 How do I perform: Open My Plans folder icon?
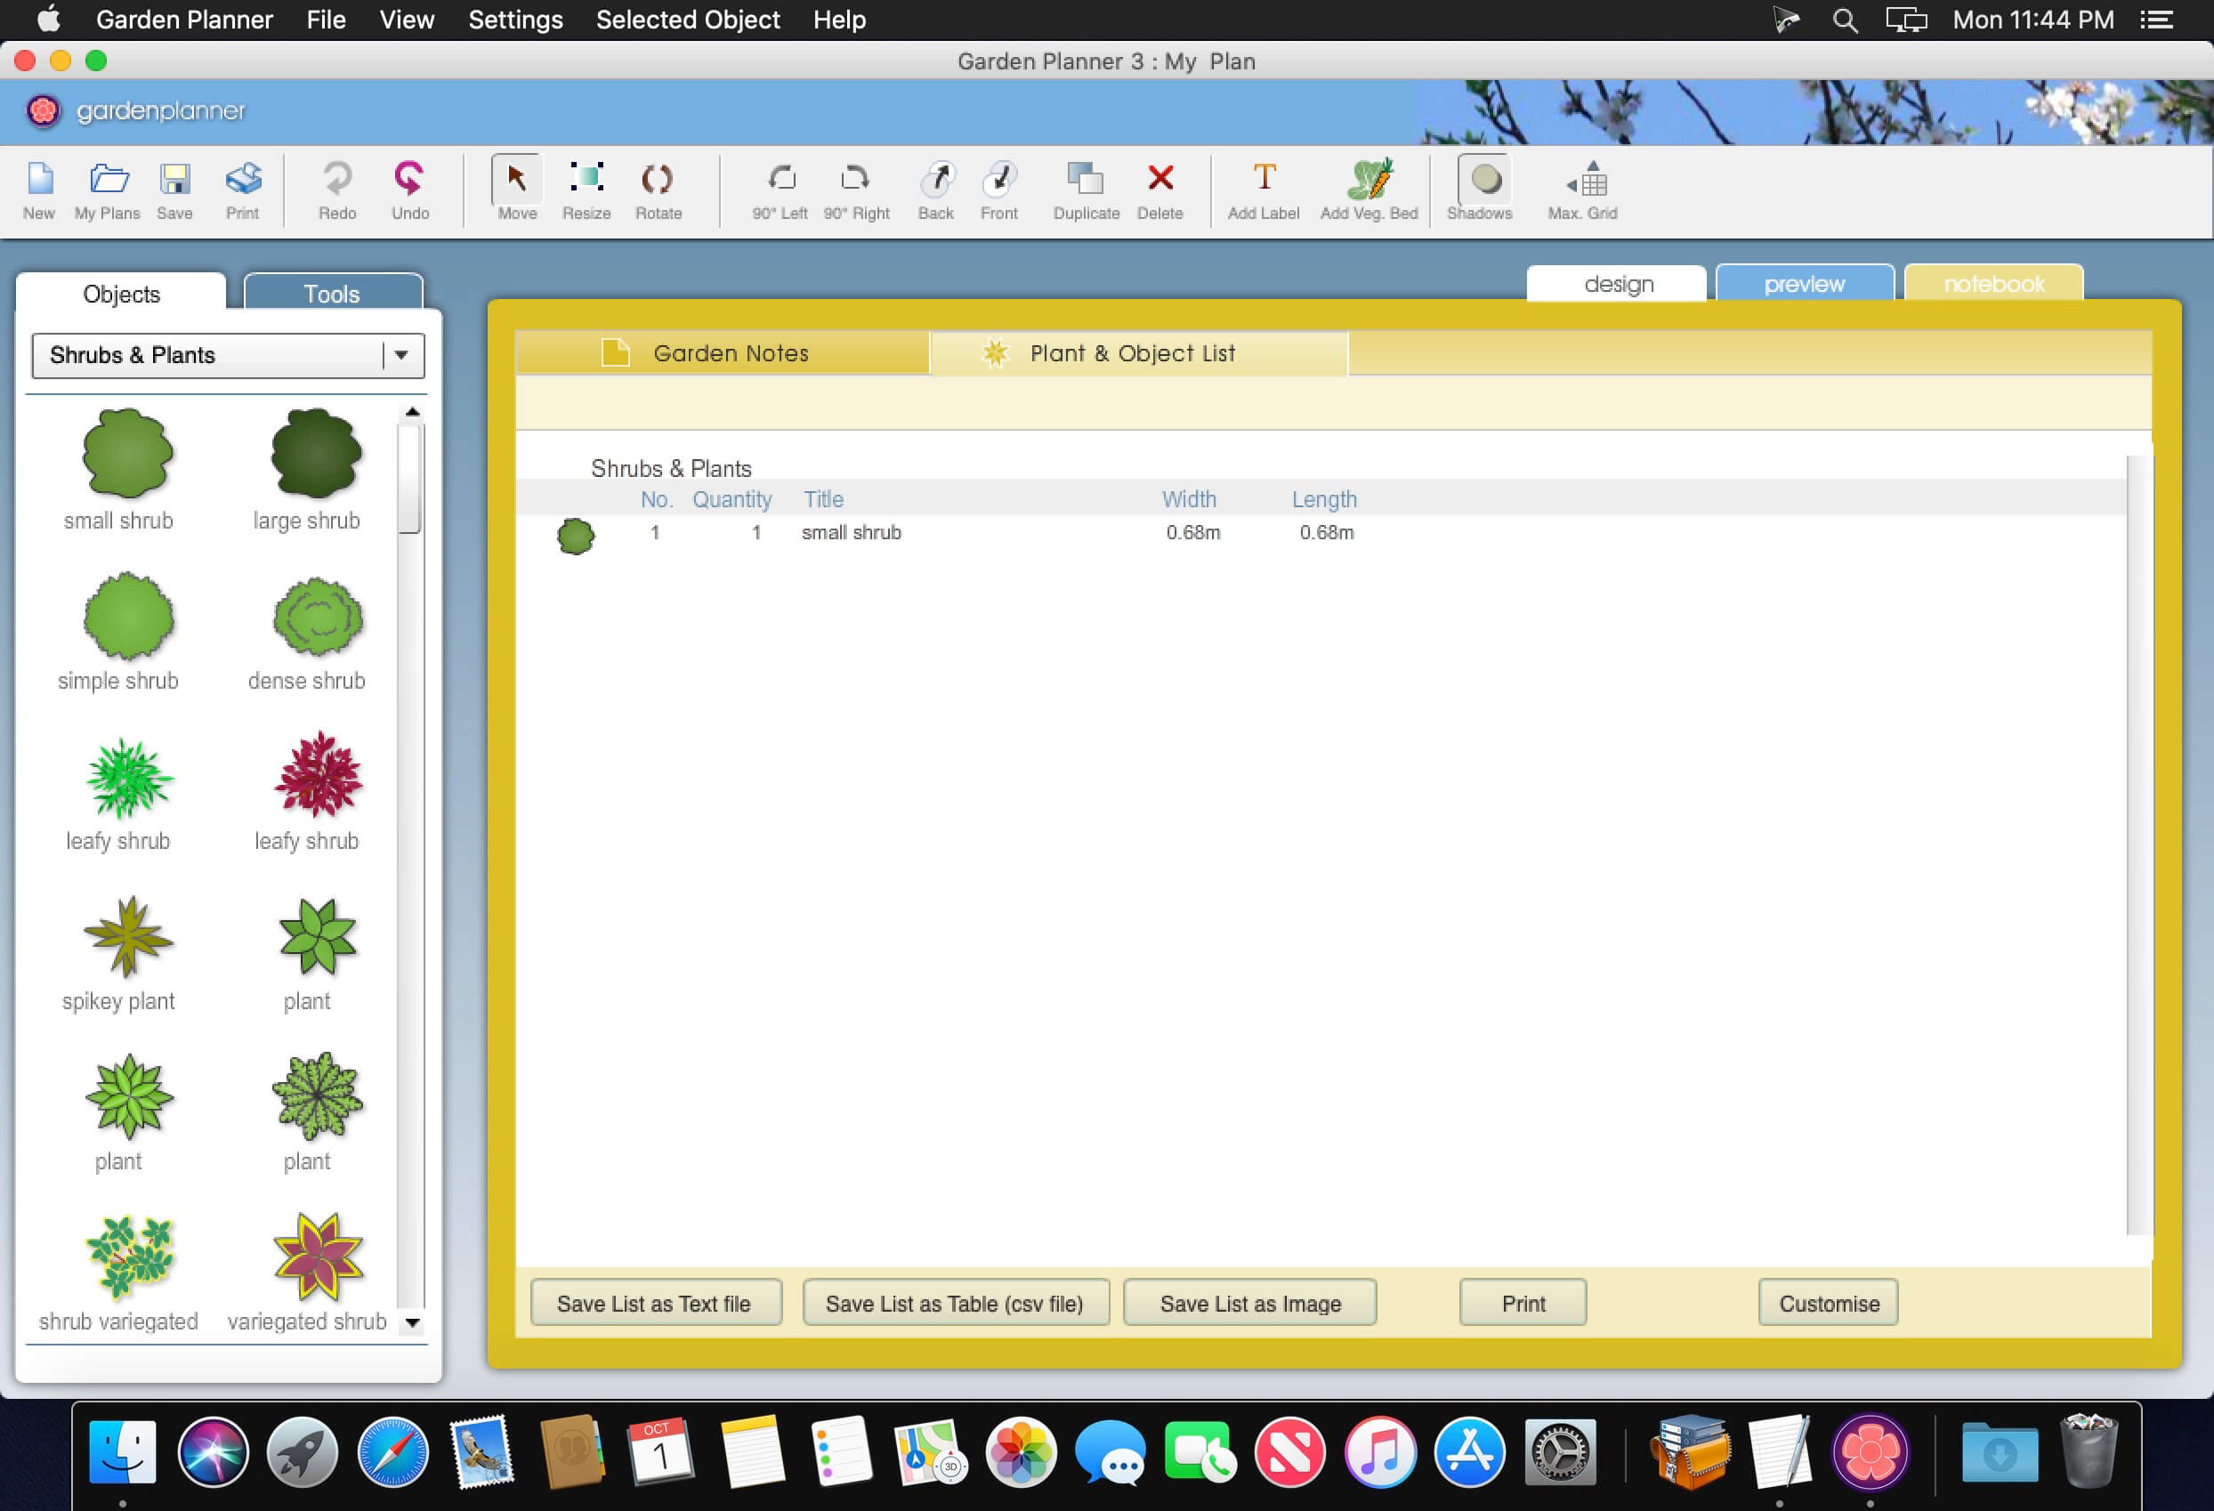[x=108, y=180]
